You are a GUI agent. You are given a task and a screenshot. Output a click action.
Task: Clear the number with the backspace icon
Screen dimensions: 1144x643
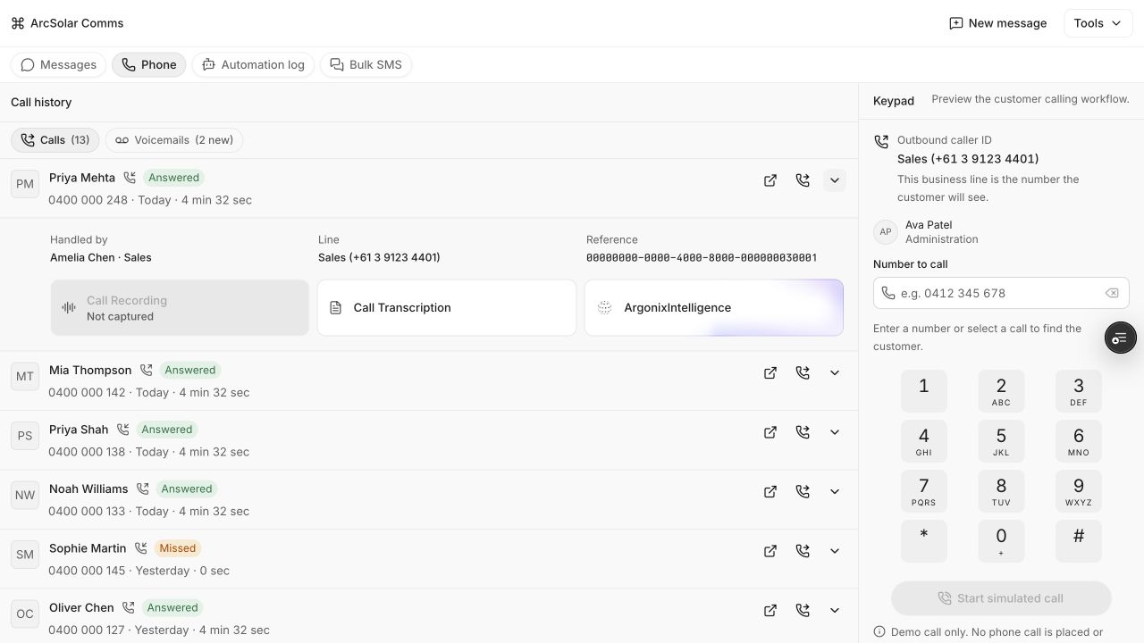(x=1112, y=293)
